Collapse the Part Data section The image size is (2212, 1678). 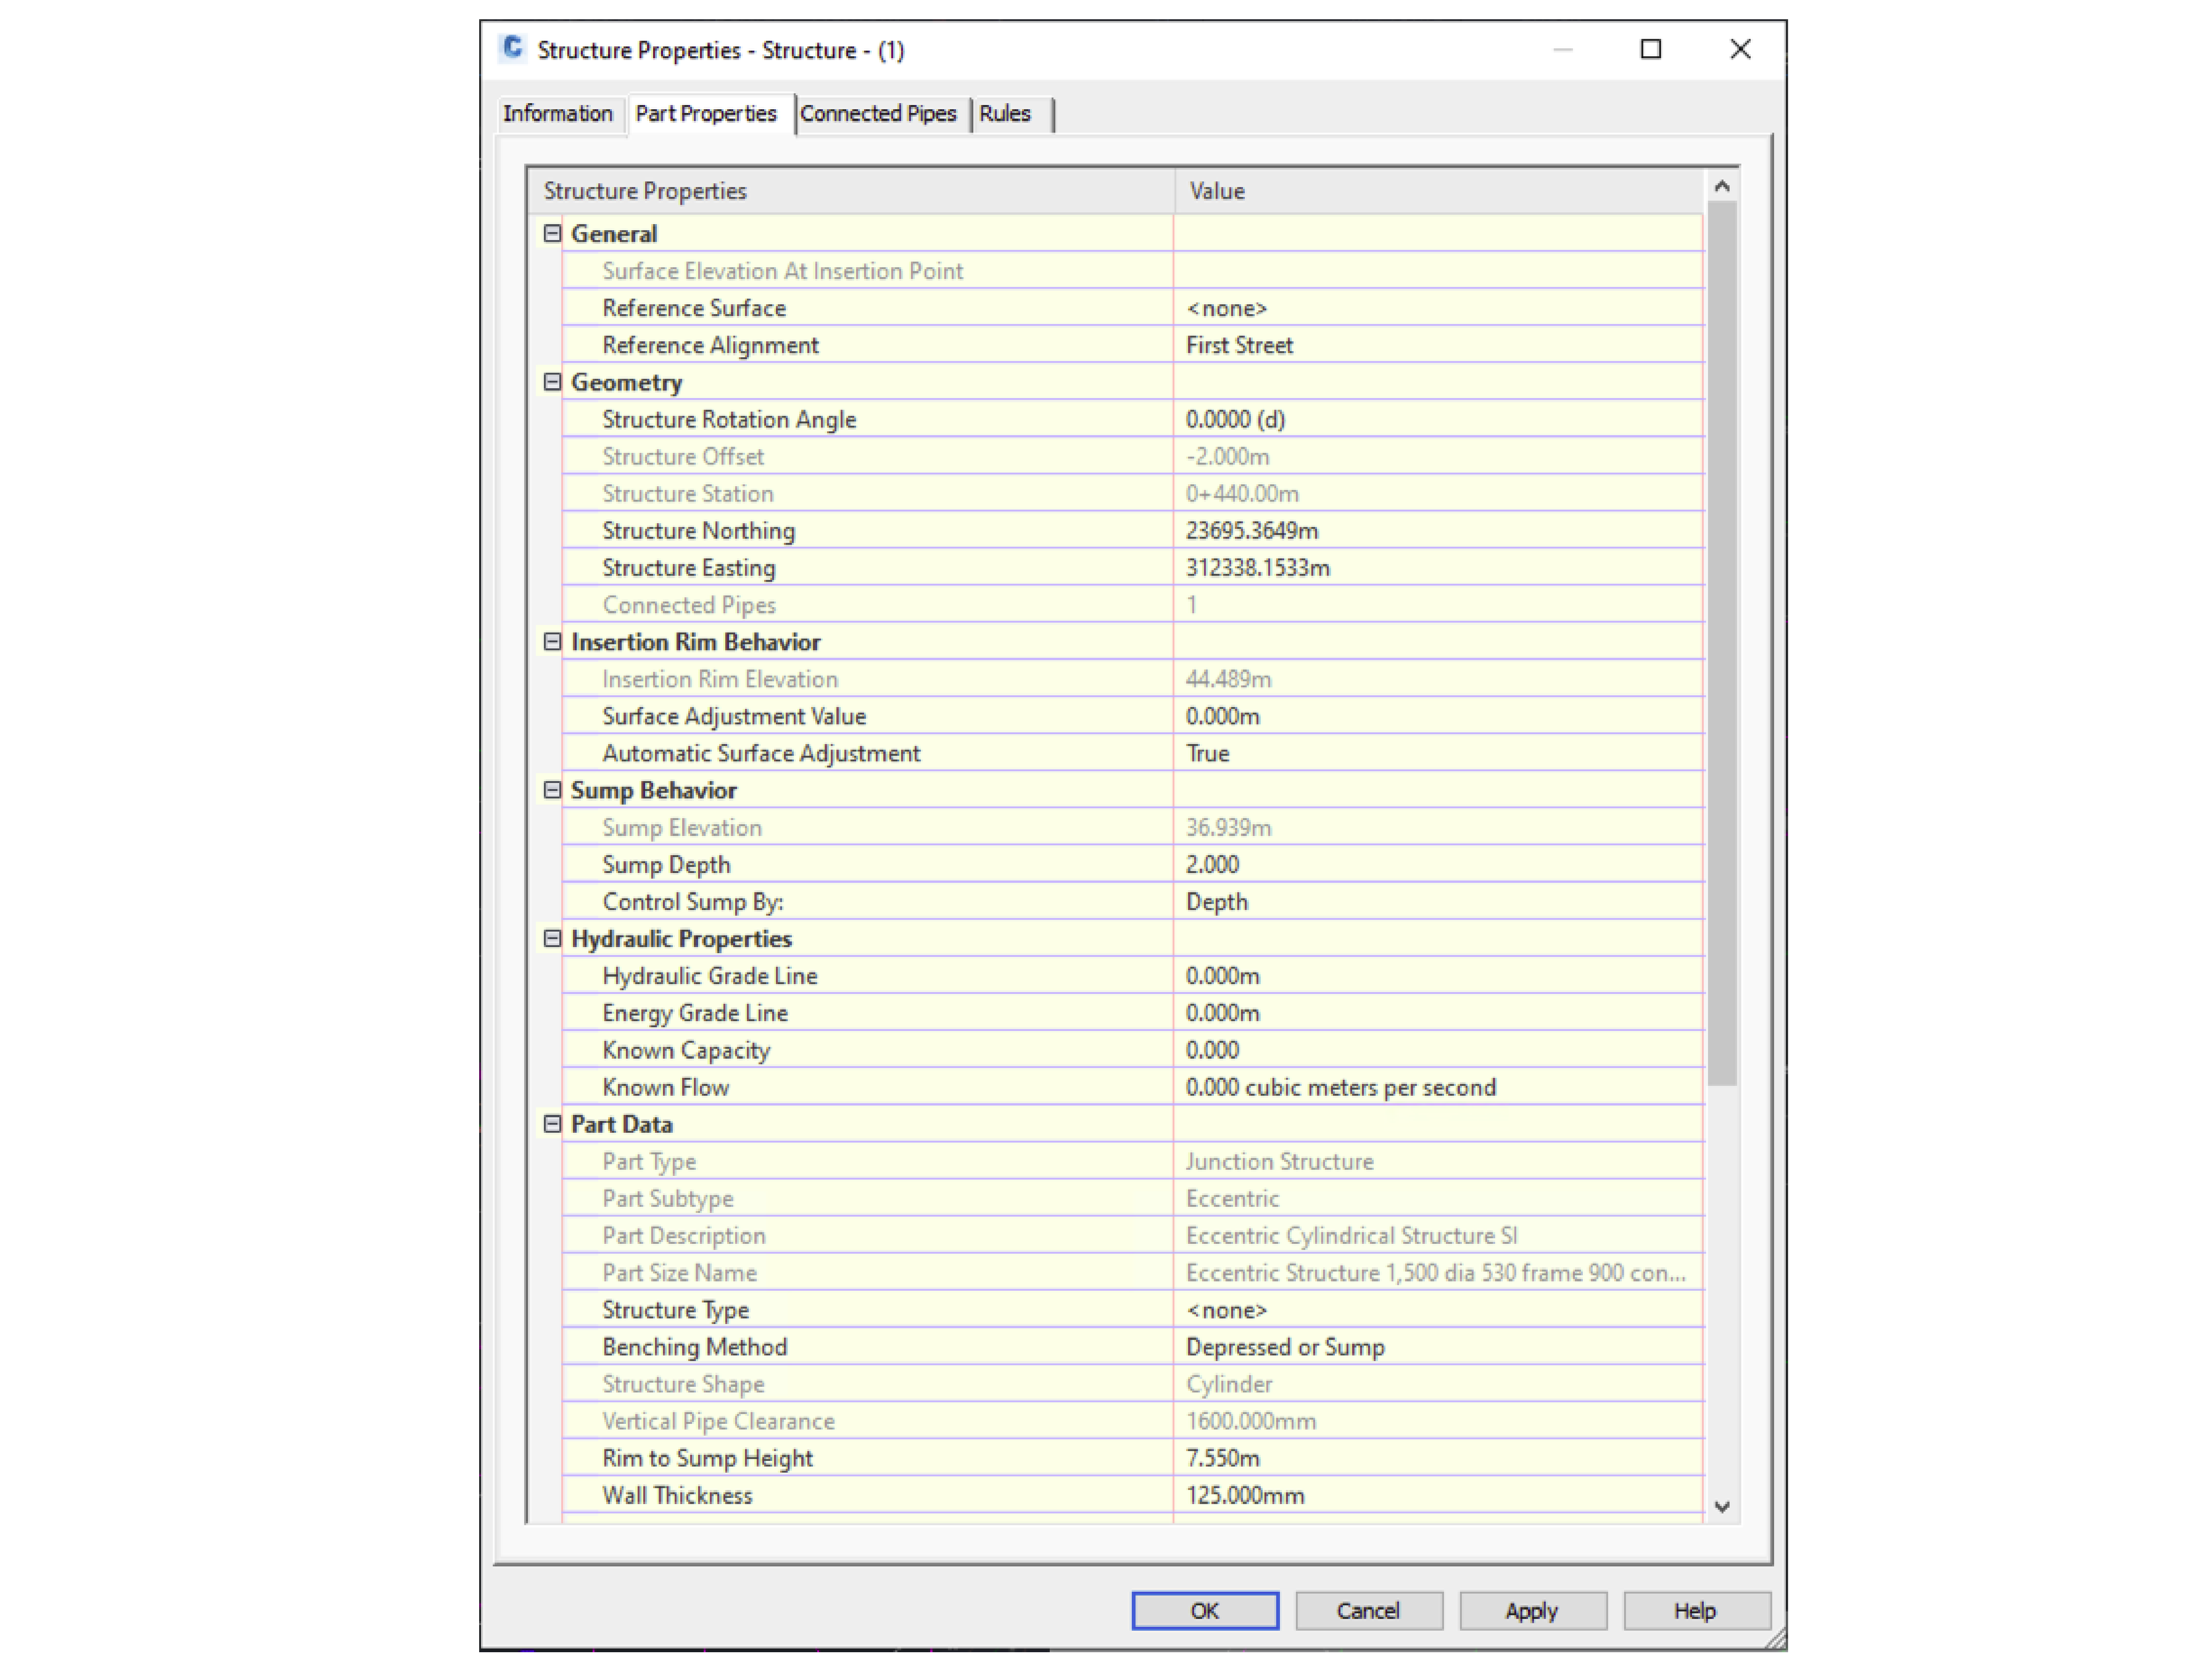coord(552,1124)
